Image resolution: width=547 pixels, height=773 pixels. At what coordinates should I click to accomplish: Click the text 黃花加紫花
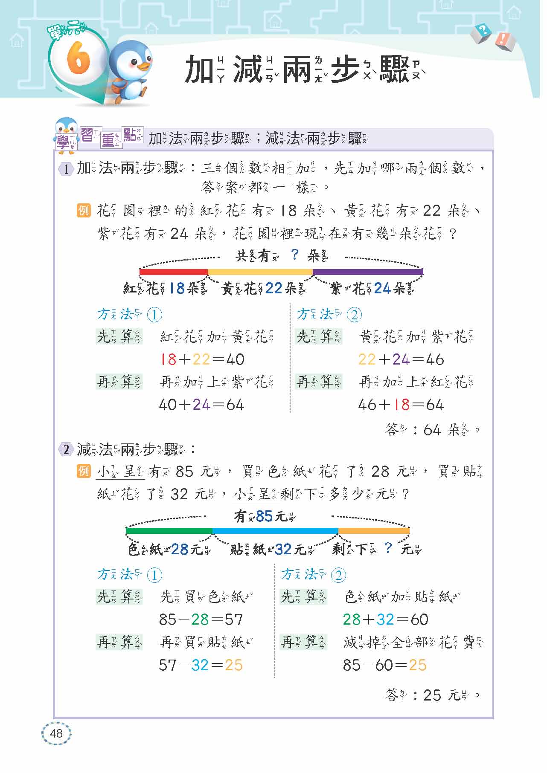416,337
